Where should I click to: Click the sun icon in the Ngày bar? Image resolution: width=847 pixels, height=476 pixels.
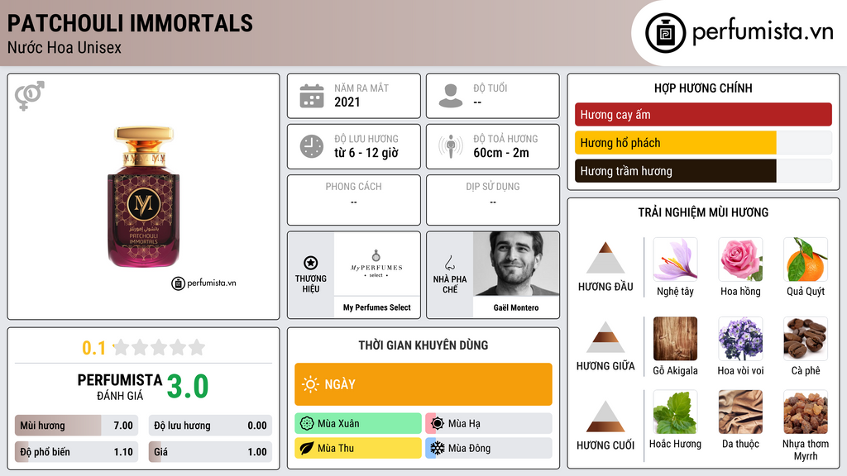(x=311, y=384)
